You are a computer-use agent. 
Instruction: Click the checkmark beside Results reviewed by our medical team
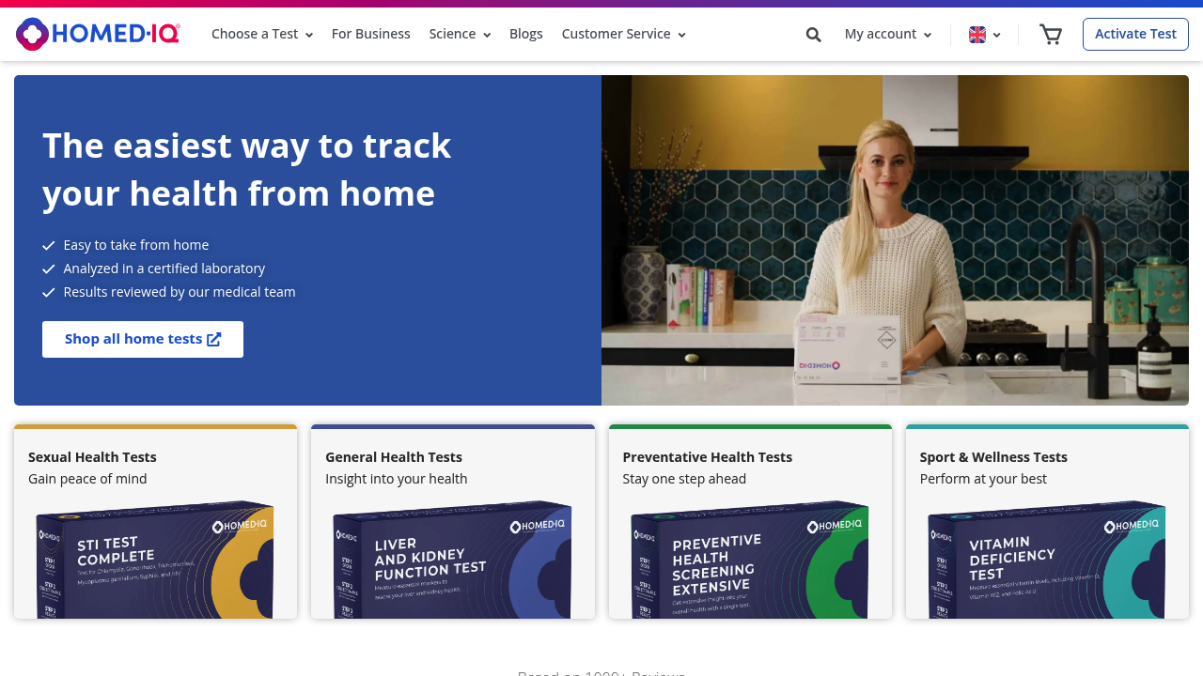tap(48, 292)
